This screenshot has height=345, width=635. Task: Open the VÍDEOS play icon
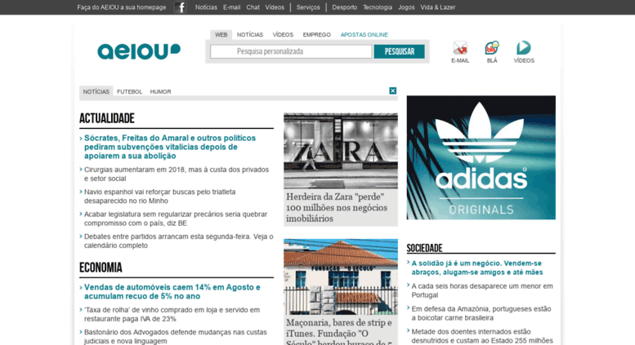(x=524, y=48)
